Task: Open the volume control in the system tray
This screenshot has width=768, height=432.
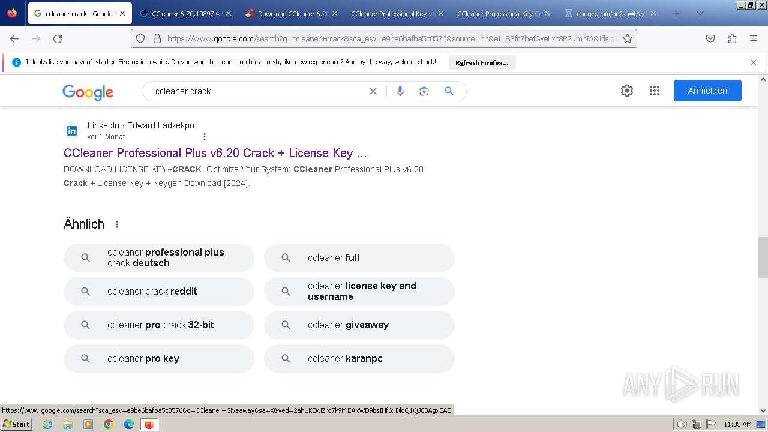Action: (x=682, y=424)
